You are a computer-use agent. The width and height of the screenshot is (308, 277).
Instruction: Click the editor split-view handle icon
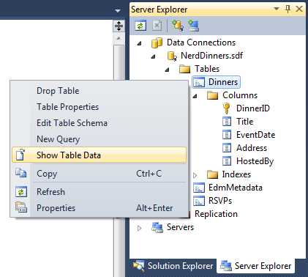pos(119,26)
